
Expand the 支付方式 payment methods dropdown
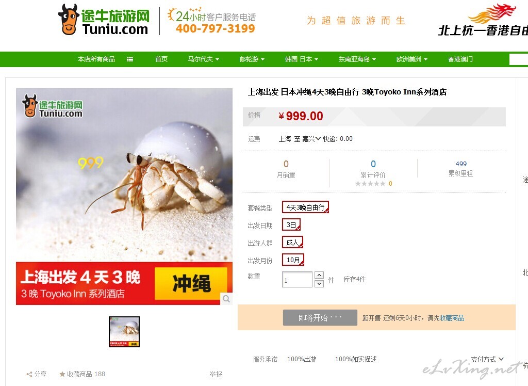[x=487, y=359]
